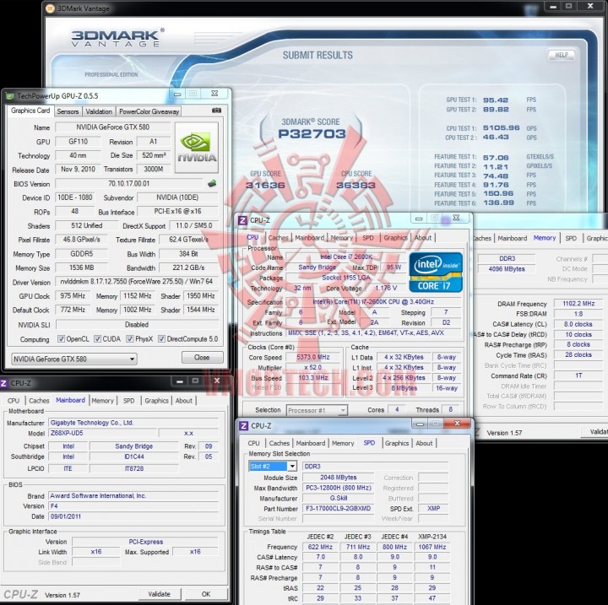Click Validate in CPU-Z Mainboard window
Screen dimensions: 608x605
[x=159, y=594]
